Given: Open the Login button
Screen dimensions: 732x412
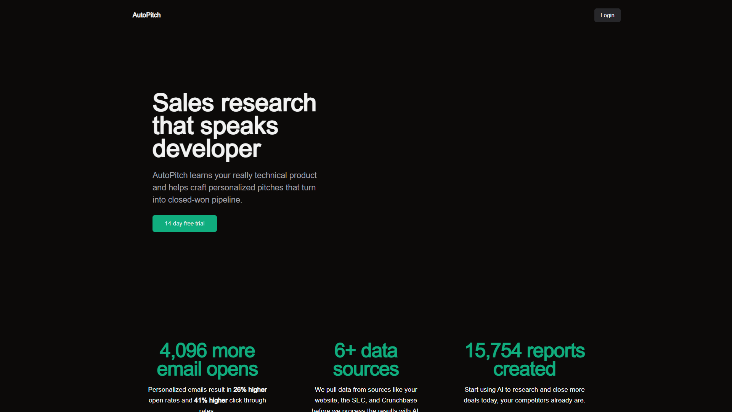Looking at the screenshot, I should tap(607, 15).
